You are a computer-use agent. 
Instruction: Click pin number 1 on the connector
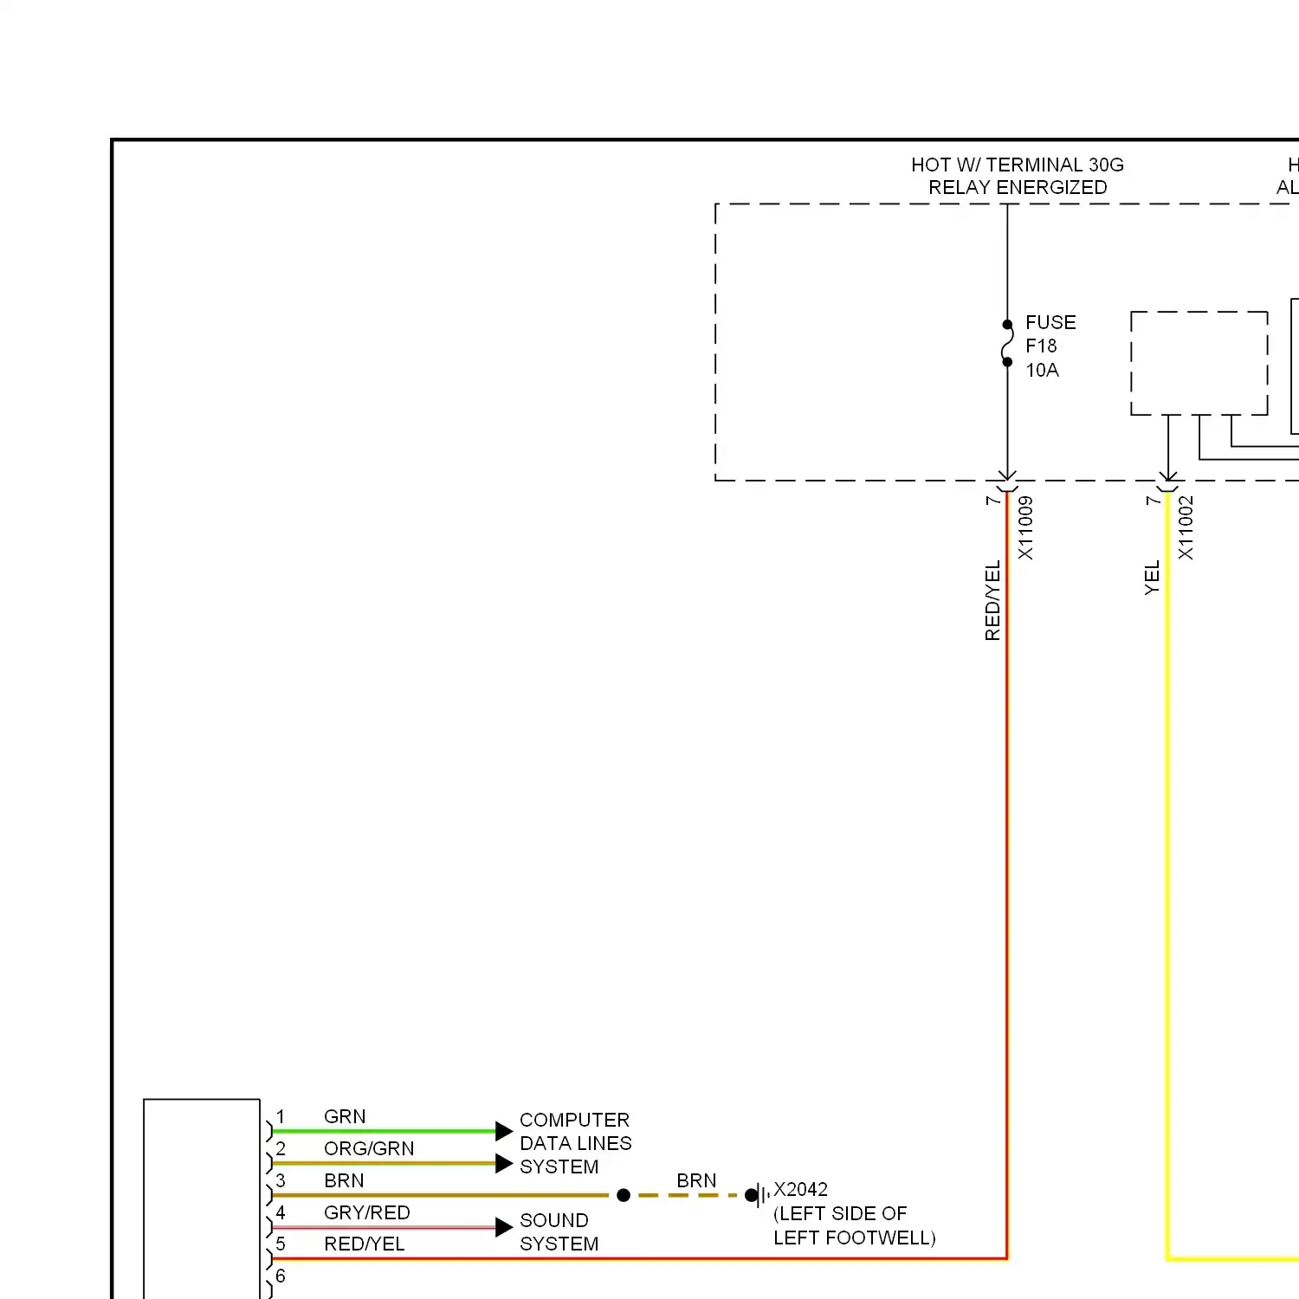click(281, 1116)
